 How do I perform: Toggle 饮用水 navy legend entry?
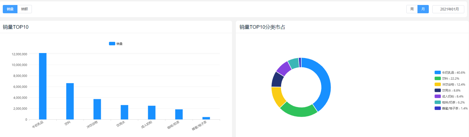point(447,90)
